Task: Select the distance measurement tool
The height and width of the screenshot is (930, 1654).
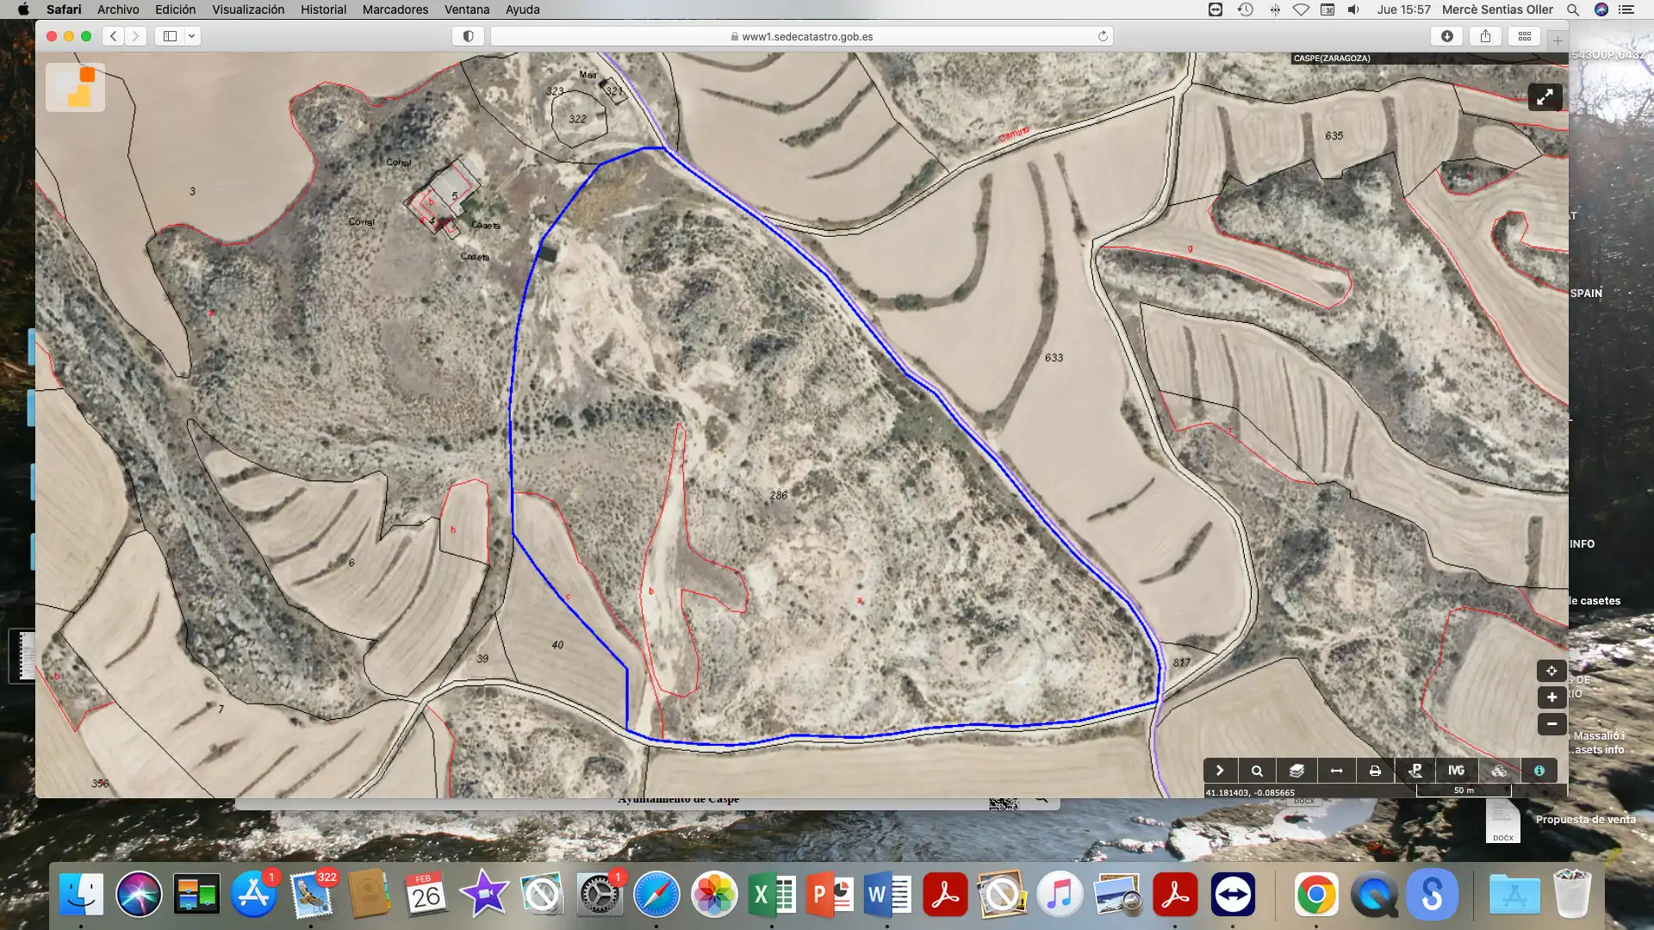Action: click(x=1336, y=771)
